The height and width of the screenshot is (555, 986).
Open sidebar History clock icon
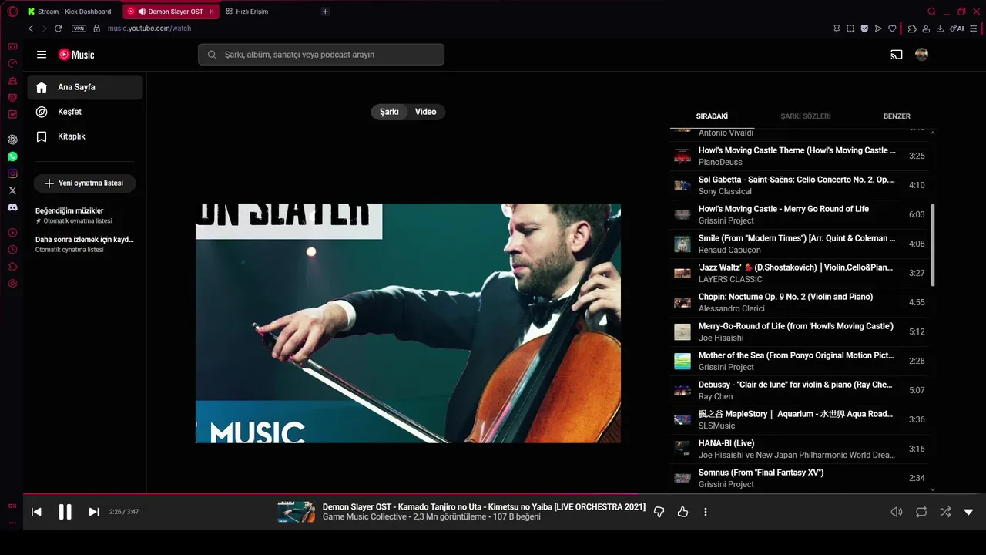point(12,250)
